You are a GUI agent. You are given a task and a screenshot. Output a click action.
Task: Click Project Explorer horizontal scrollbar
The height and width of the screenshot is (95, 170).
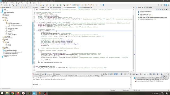point(6,88)
